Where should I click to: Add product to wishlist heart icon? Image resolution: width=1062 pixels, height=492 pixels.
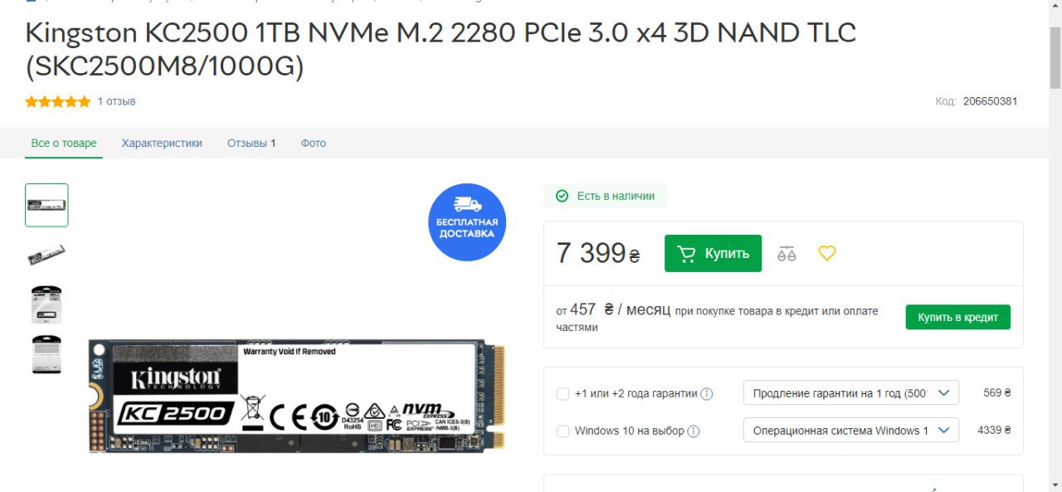pos(827,253)
